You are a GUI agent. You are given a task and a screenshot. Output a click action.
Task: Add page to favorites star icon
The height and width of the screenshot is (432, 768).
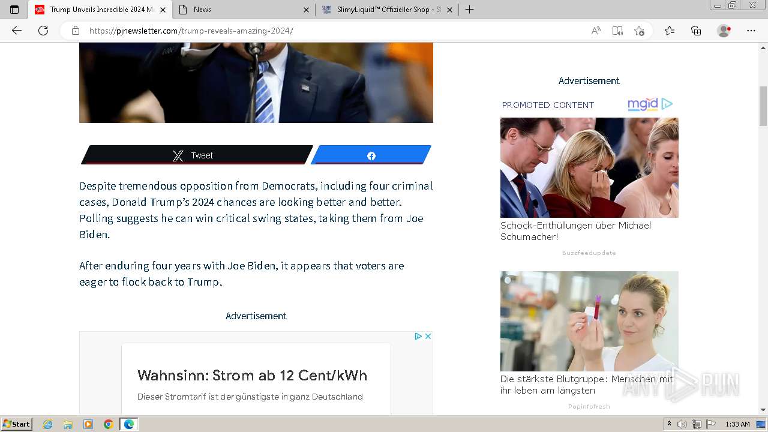pos(639,31)
